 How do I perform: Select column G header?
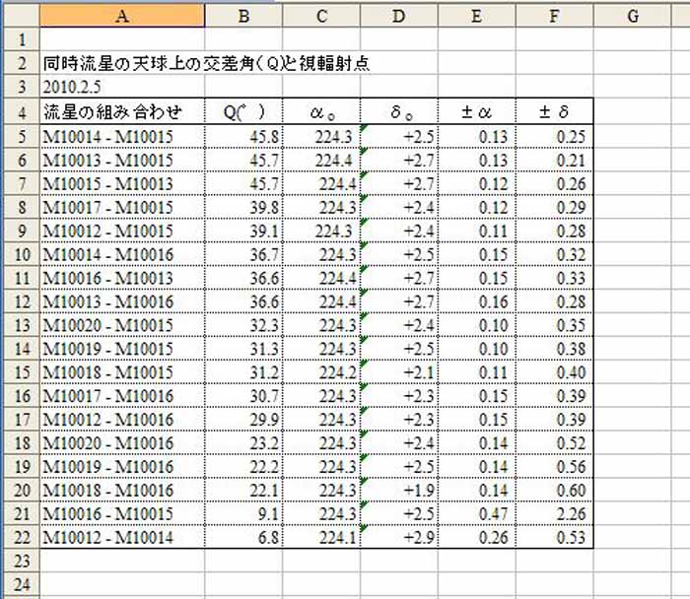pyautogui.click(x=633, y=17)
